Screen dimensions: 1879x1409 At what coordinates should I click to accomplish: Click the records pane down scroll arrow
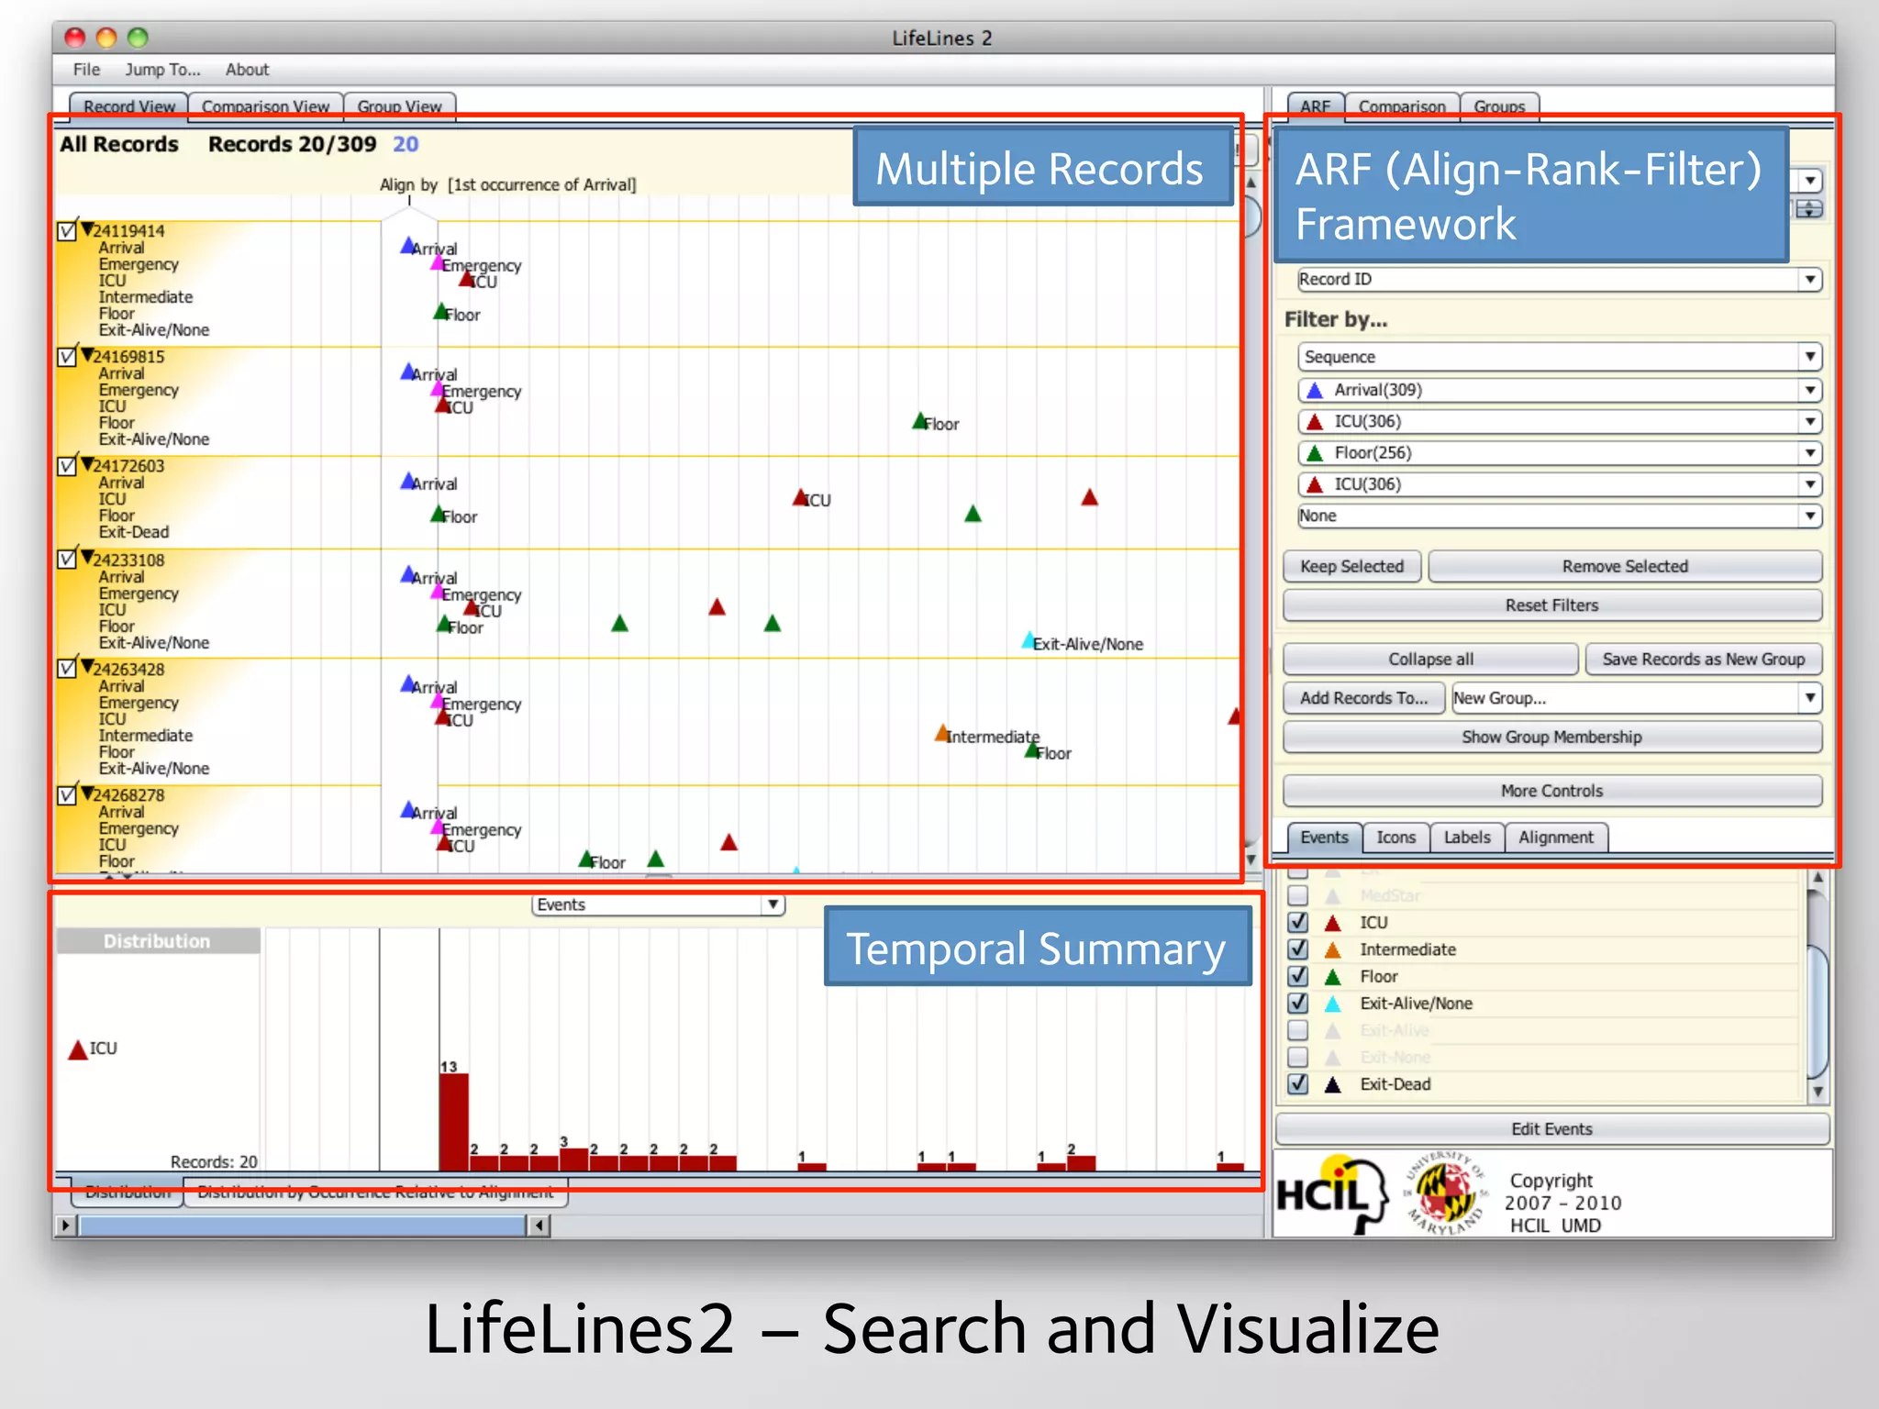(x=1251, y=860)
